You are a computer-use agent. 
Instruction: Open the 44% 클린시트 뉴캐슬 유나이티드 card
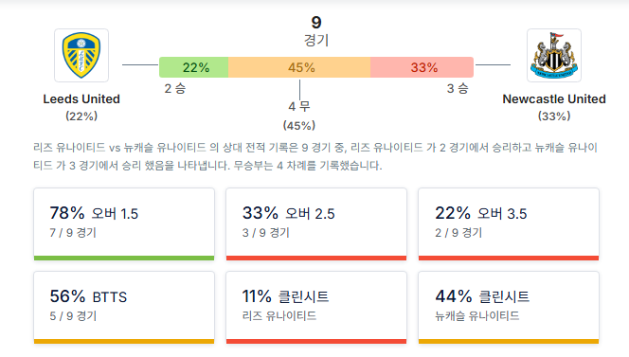[509, 308]
